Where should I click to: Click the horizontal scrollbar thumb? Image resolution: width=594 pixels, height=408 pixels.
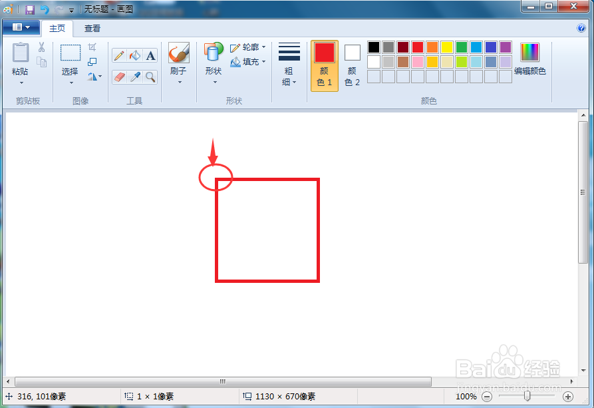[223, 381]
